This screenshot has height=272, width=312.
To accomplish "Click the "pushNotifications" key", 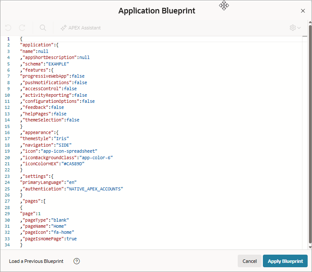I will coord(47,82).
